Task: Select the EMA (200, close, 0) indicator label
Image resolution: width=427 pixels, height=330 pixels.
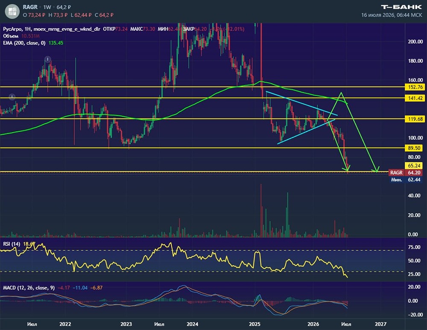Action: pos(24,43)
